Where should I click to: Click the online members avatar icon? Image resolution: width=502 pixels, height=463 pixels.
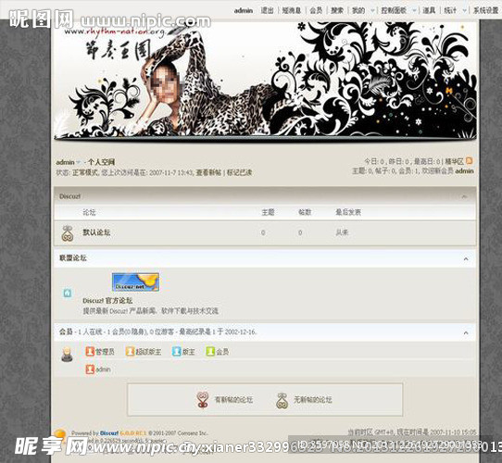coord(67,354)
